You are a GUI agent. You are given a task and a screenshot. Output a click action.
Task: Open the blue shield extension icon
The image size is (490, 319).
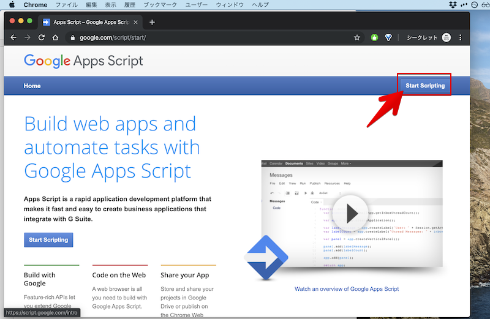click(x=388, y=37)
